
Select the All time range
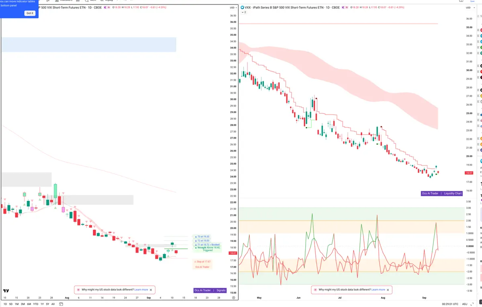(x=53, y=304)
